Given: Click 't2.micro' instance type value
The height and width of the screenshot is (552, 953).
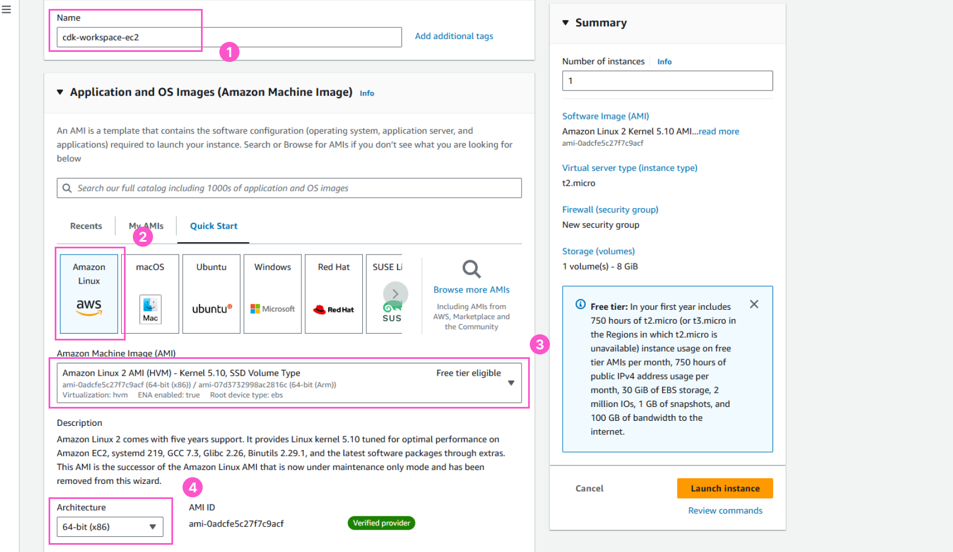Looking at the screenshot, I should [x=579, y=183].
